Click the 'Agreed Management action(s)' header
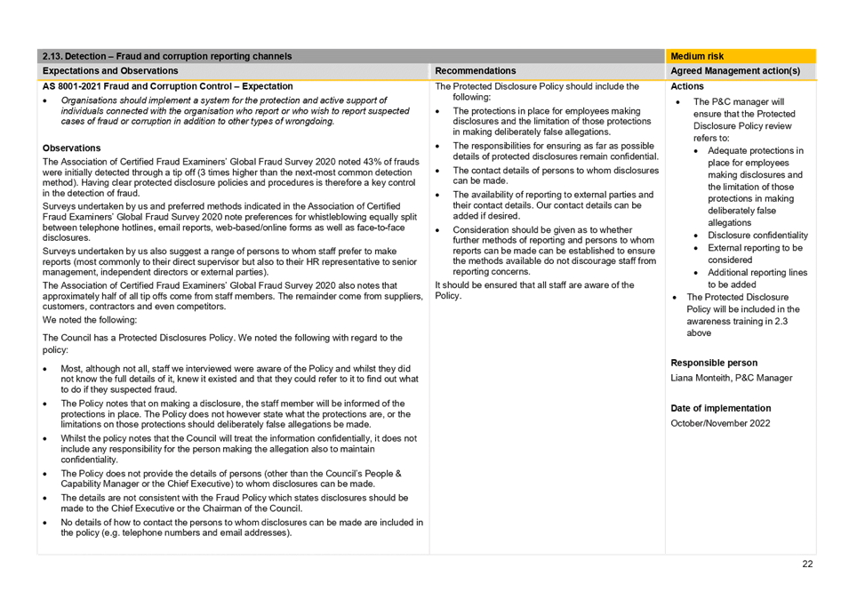The height and width of the screenshot is (600, 849). click(734, 71)
